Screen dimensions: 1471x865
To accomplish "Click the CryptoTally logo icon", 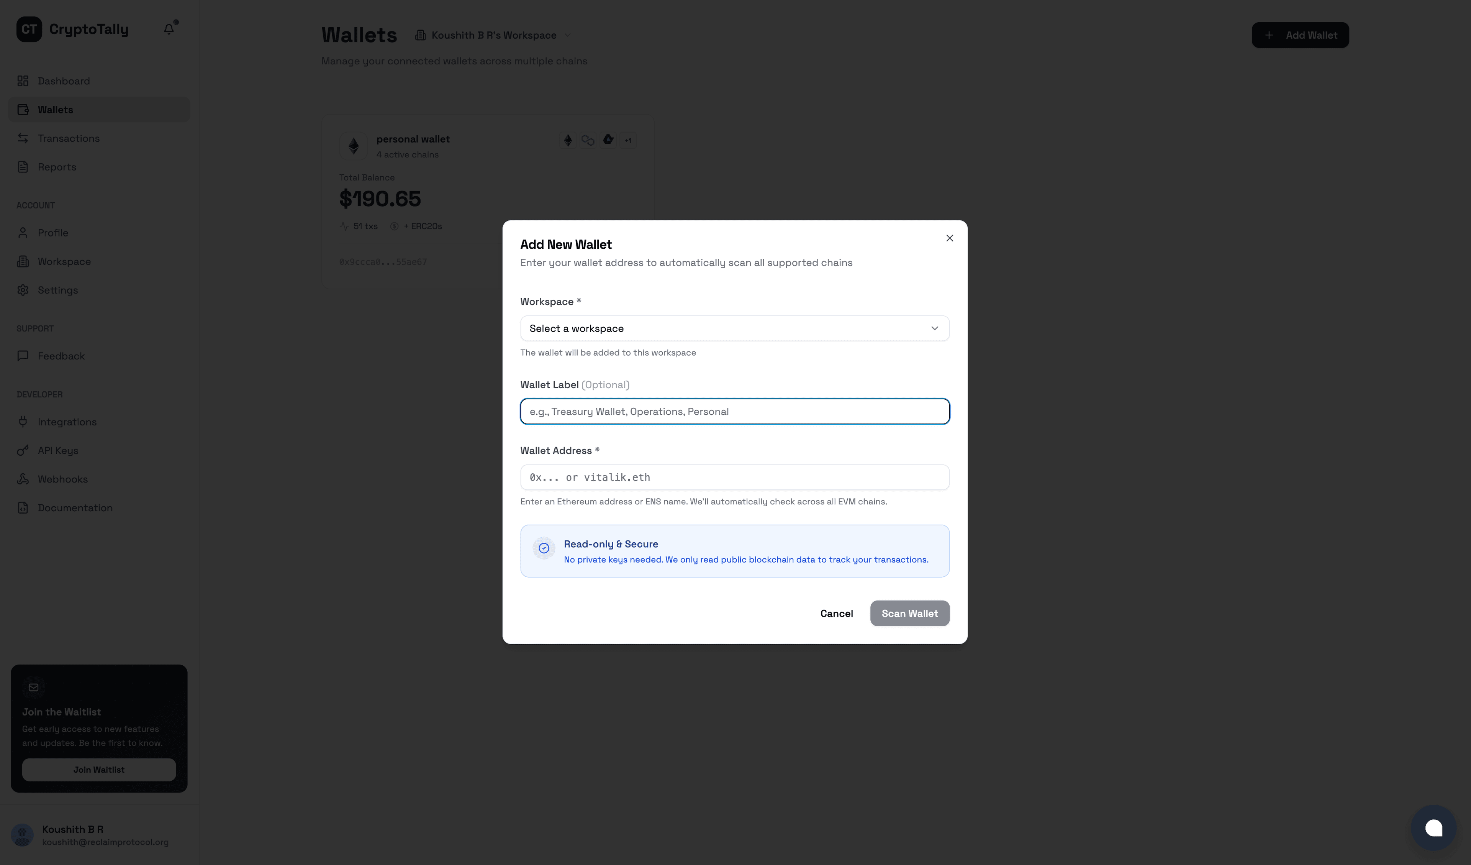I will [x=29, y=29].
